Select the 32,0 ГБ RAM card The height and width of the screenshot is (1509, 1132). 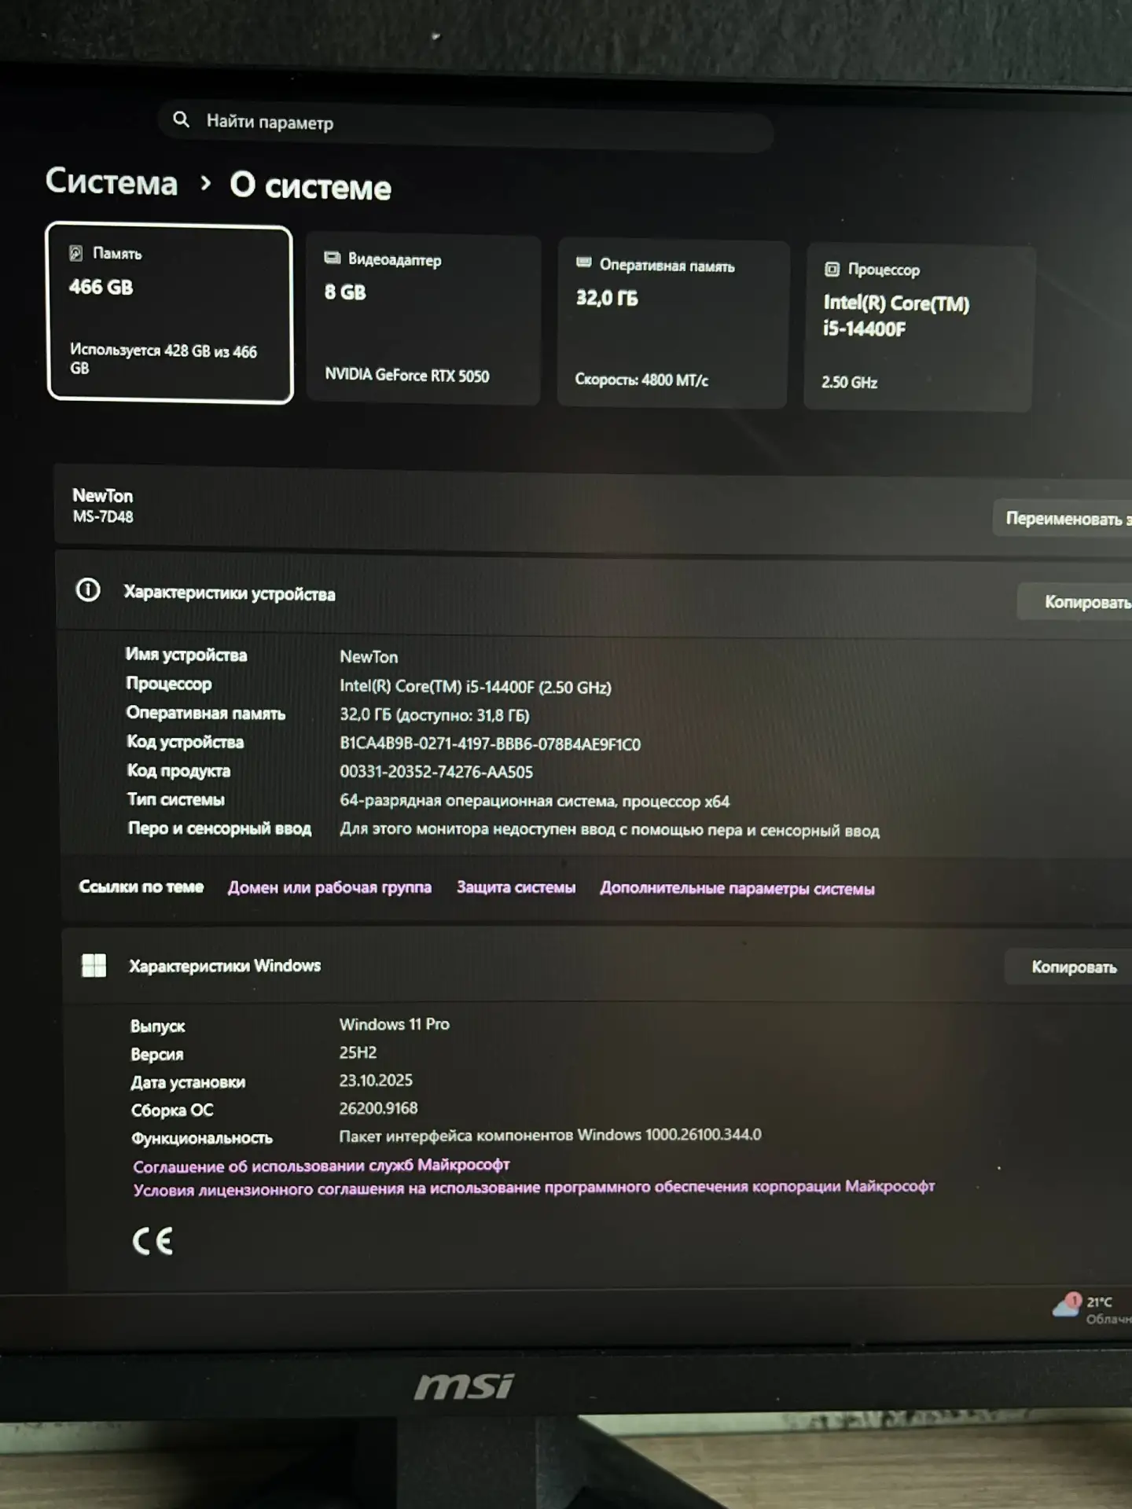coord(673,323)
